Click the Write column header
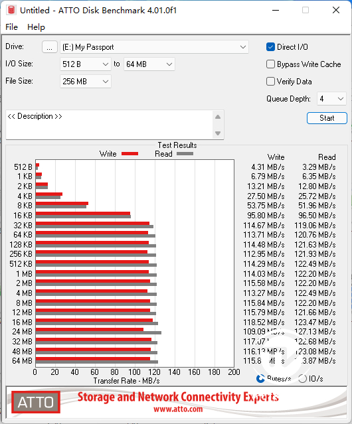This screenshot has height=424, width=352. click(276, 157)
